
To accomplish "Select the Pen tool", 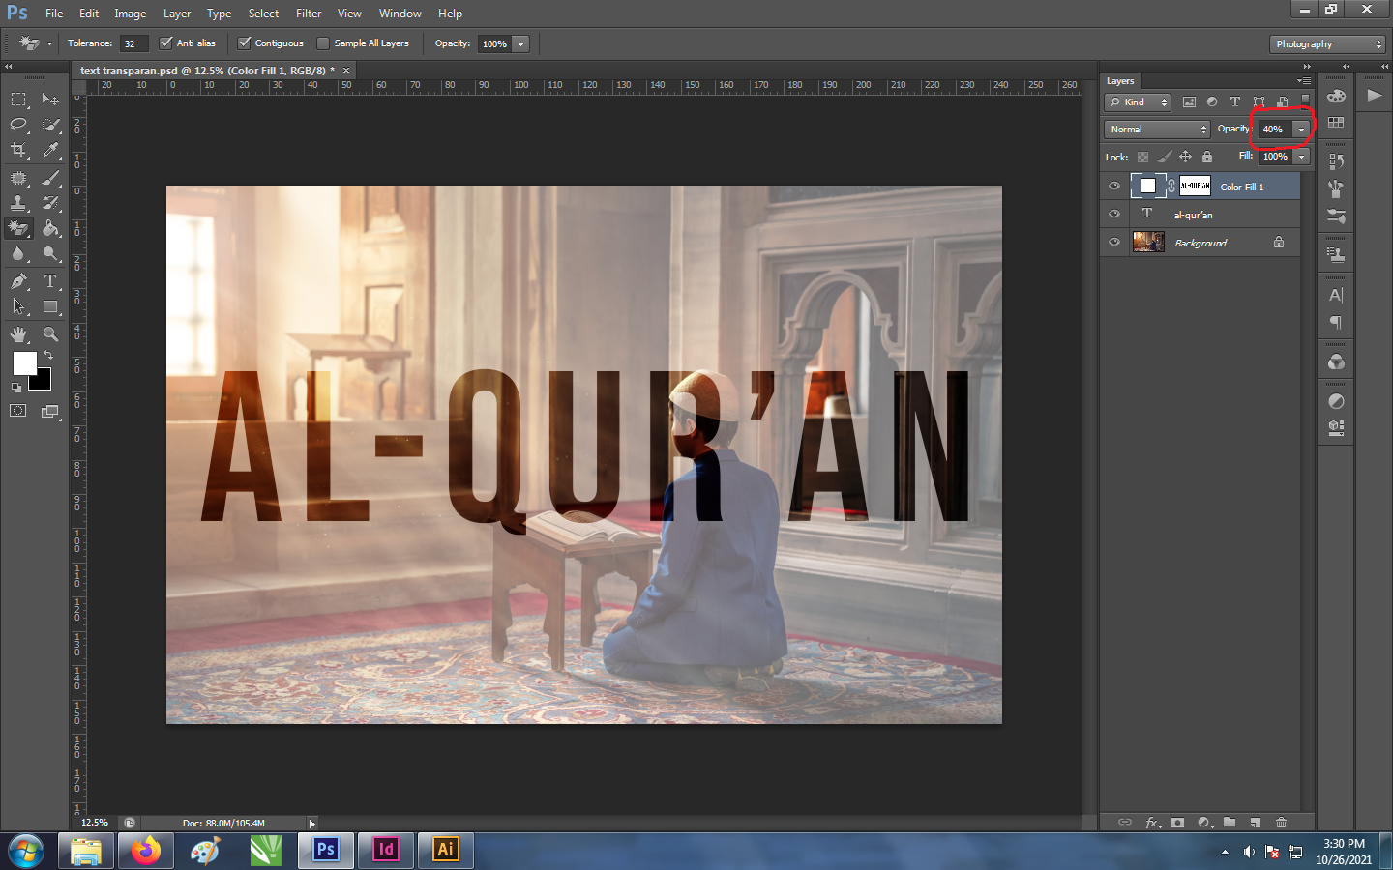I will 18,281.
